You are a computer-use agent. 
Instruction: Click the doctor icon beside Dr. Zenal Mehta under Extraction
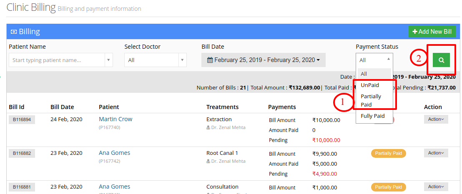pyautogui.click(x=208, y=128)
